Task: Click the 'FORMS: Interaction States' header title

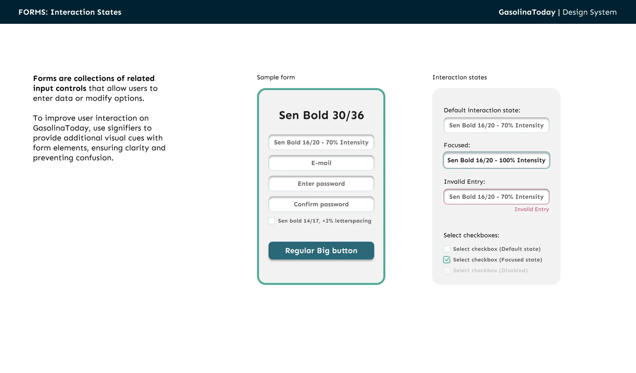Action: (x=70, y=12)
